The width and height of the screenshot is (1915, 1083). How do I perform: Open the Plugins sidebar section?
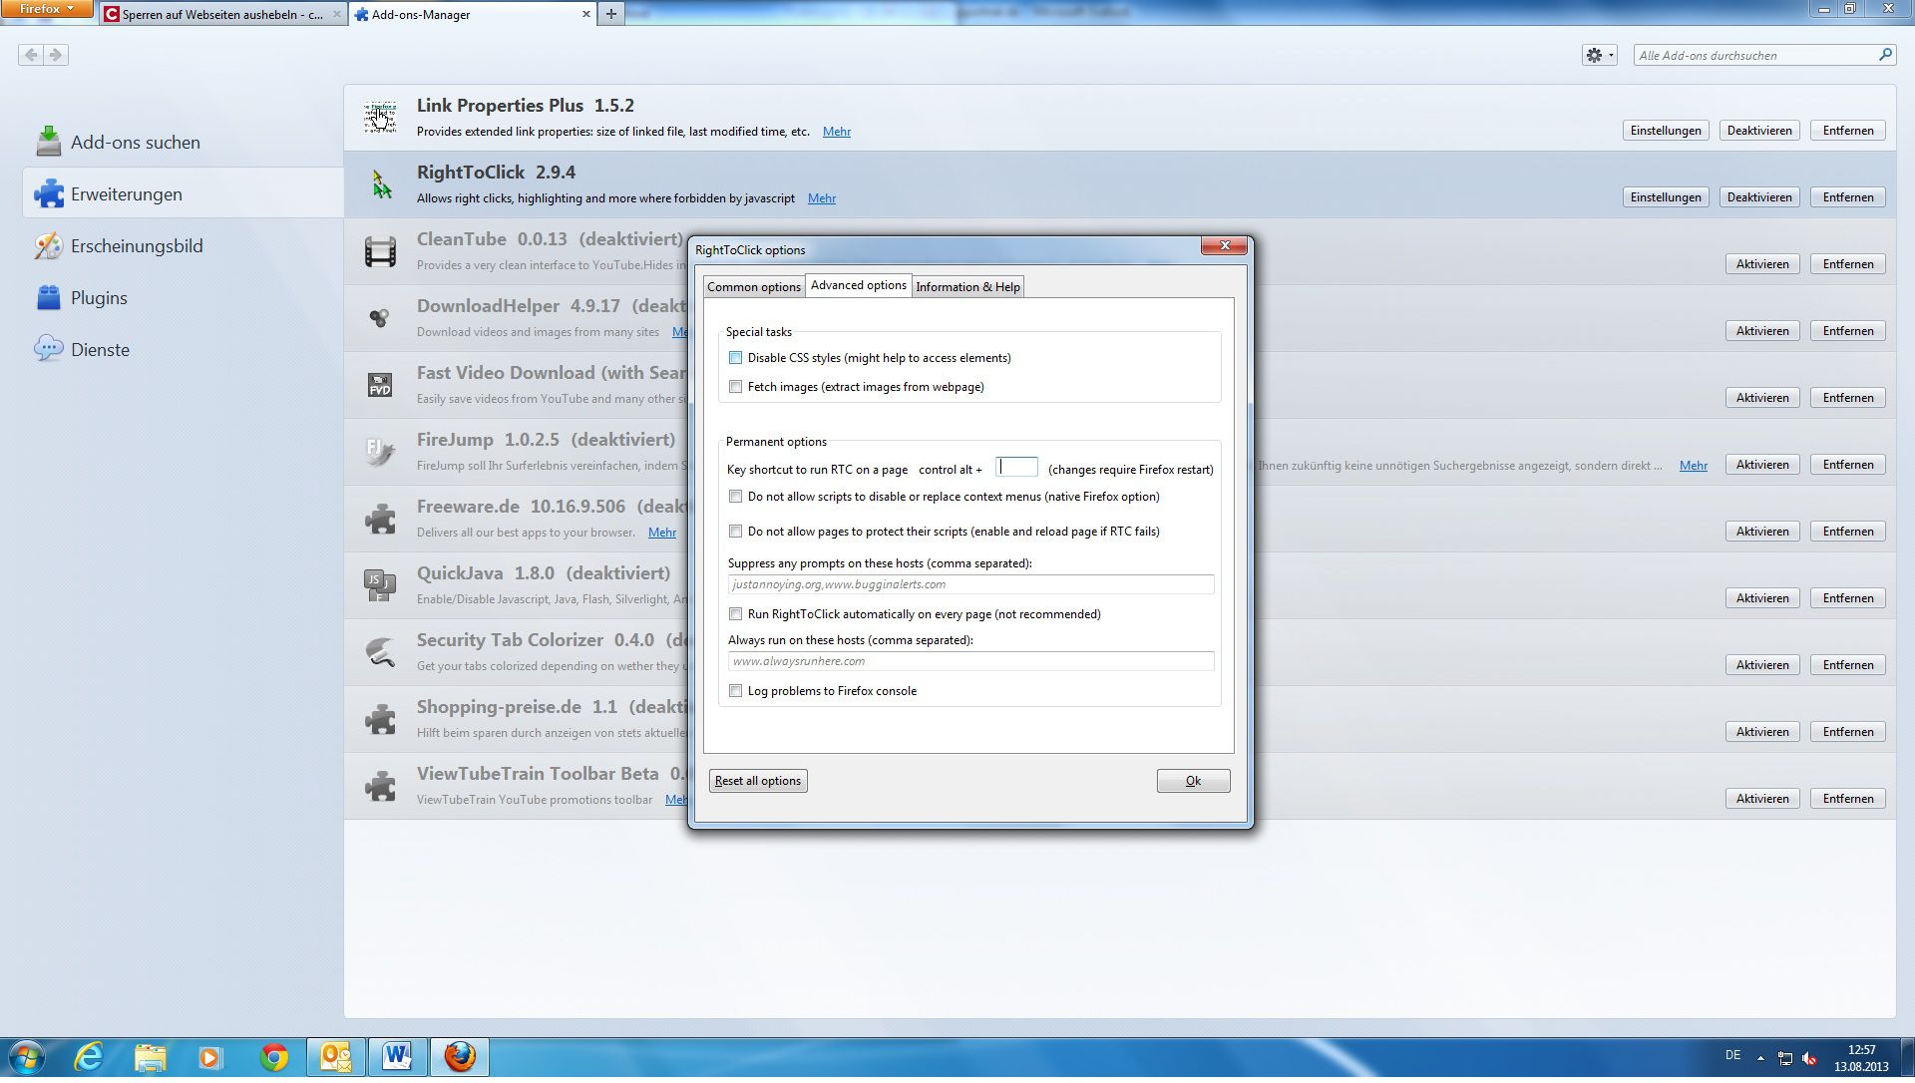point(99,298)
